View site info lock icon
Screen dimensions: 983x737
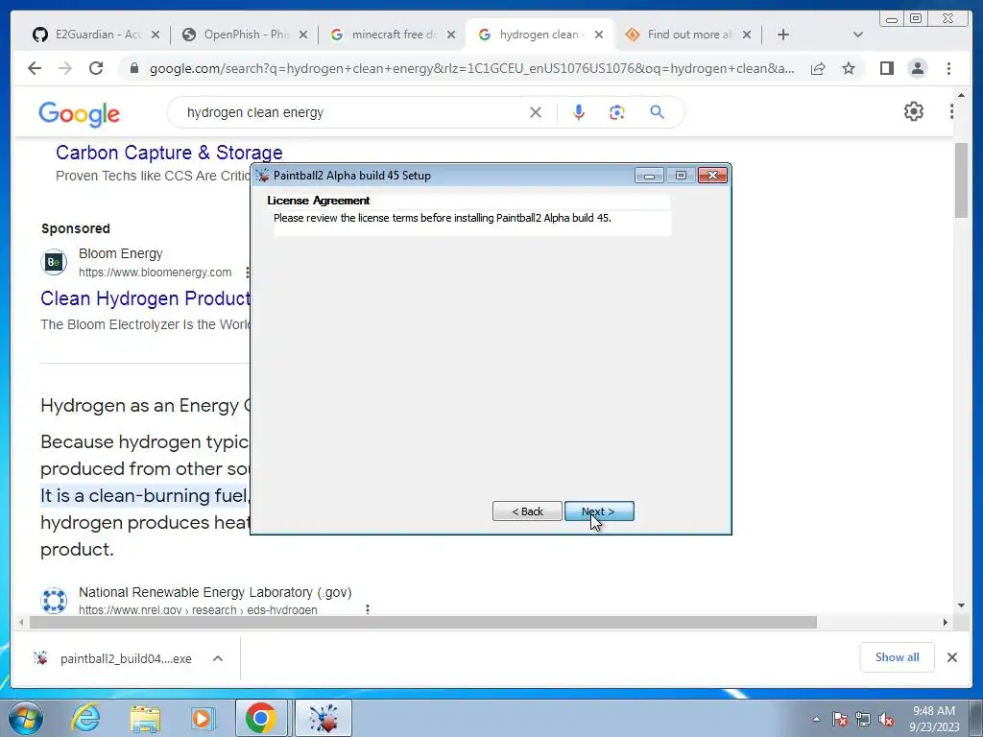click(x=133, y=68)
